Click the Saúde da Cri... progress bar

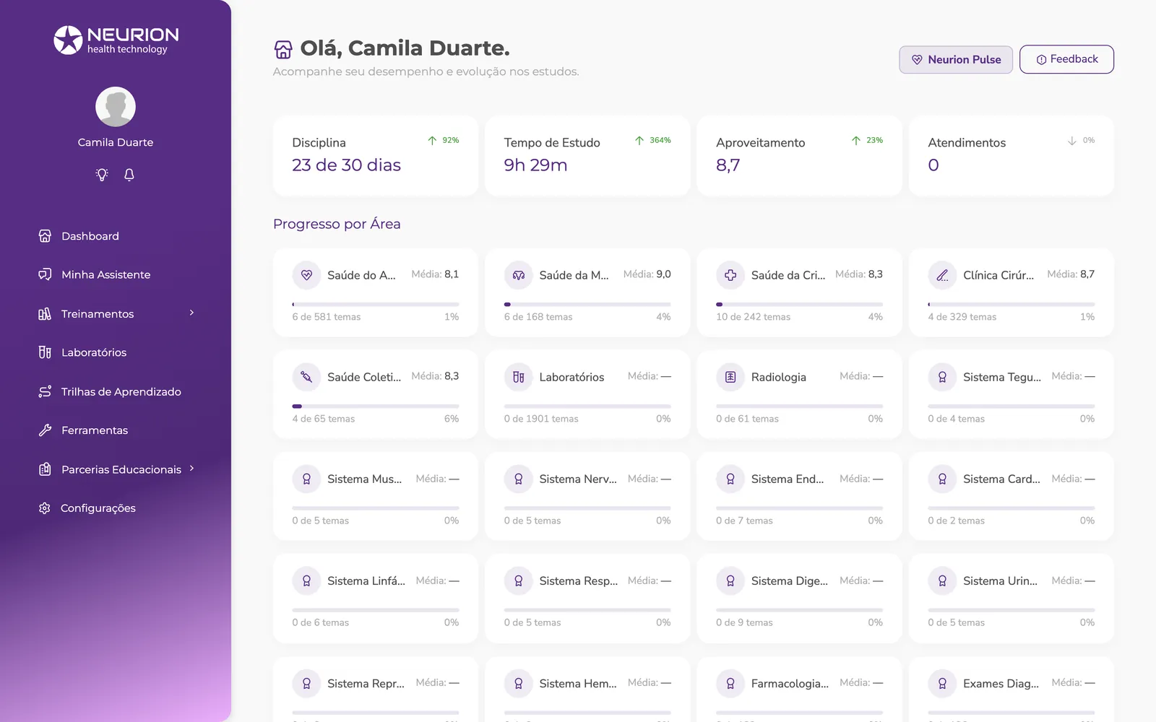pos(799,305)
